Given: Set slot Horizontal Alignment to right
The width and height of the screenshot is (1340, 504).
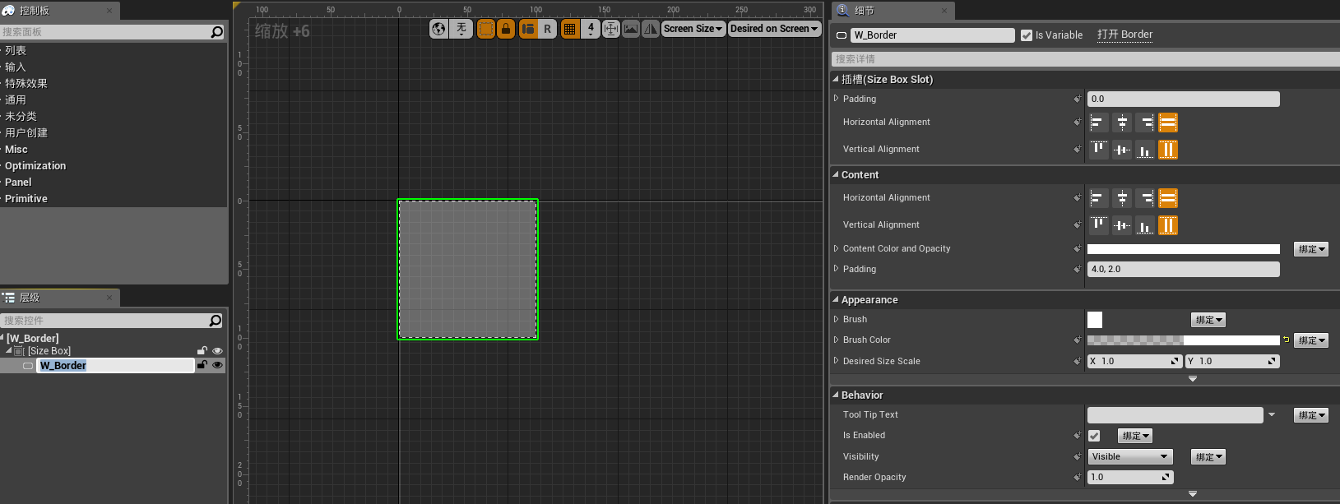Looking at the screenshot, I should [x=1145, y=123].
